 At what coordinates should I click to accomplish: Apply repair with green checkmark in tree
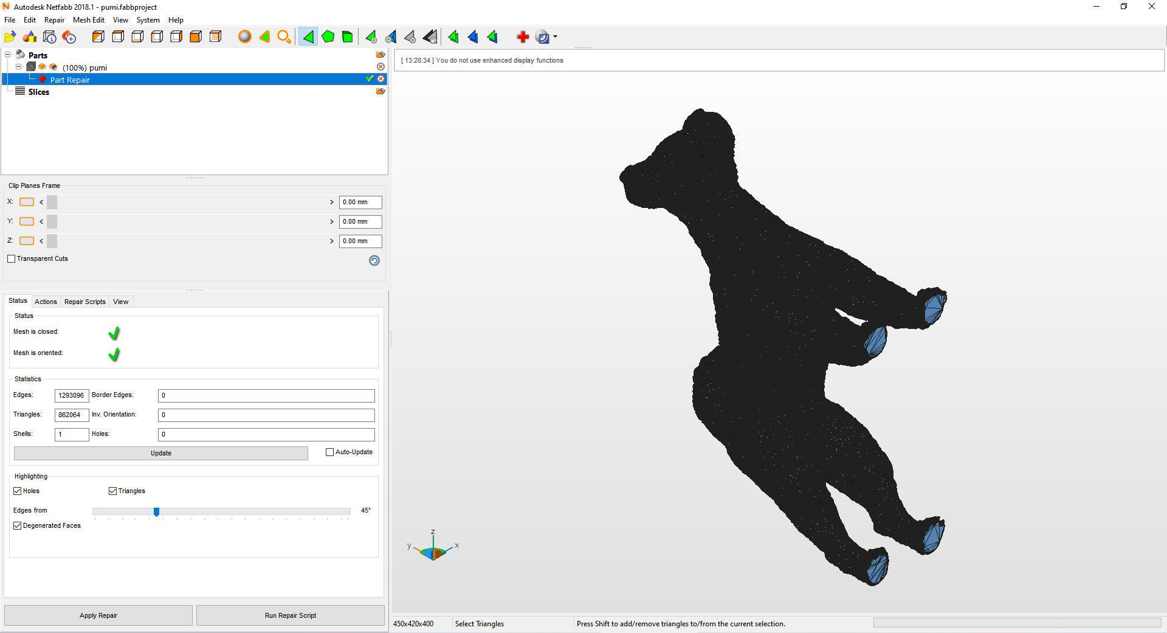[369, 79]
